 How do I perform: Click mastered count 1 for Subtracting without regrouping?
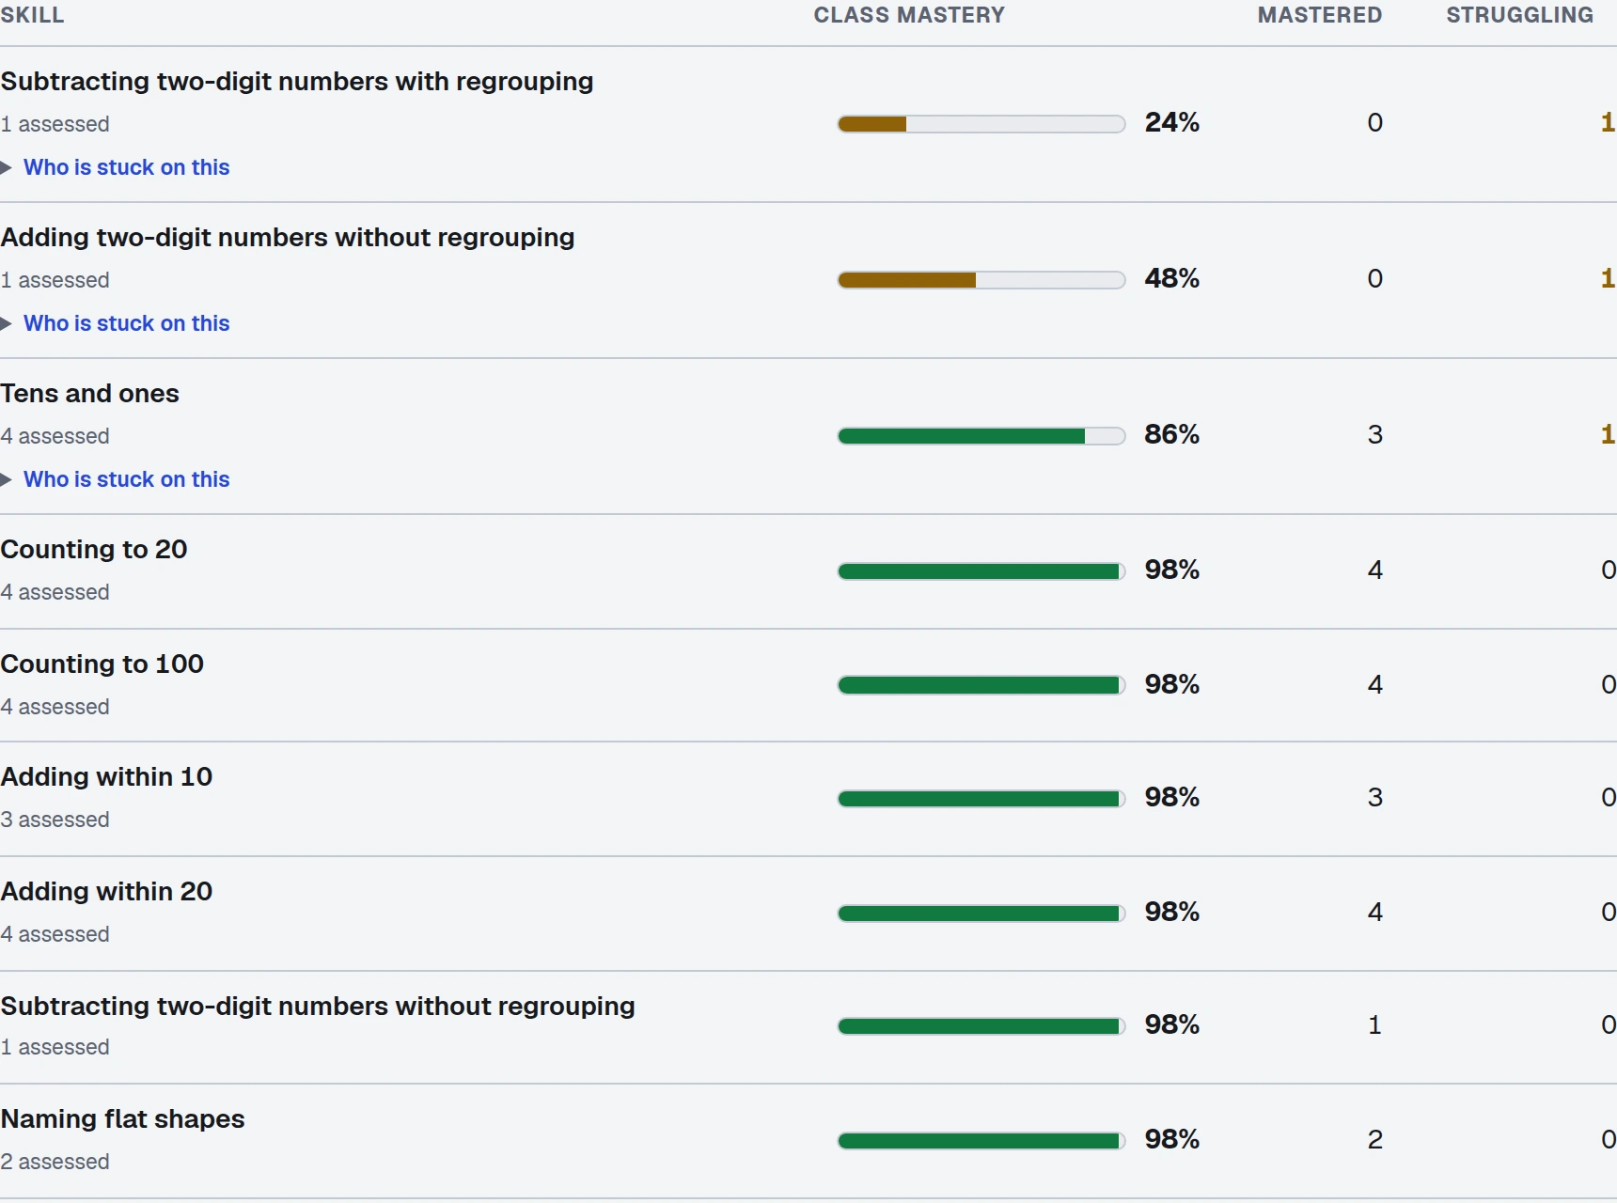click(1374, 1024)
